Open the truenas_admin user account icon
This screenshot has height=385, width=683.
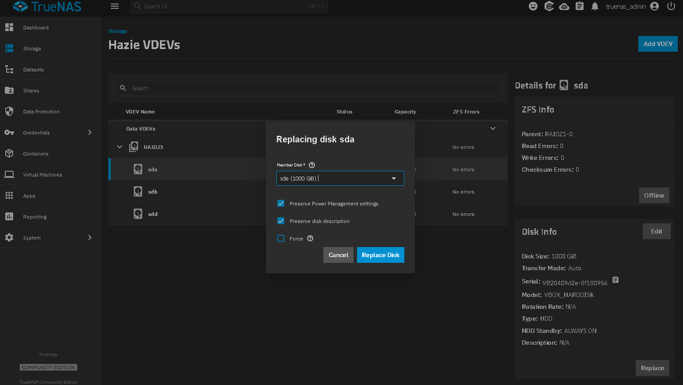(655, 6)
